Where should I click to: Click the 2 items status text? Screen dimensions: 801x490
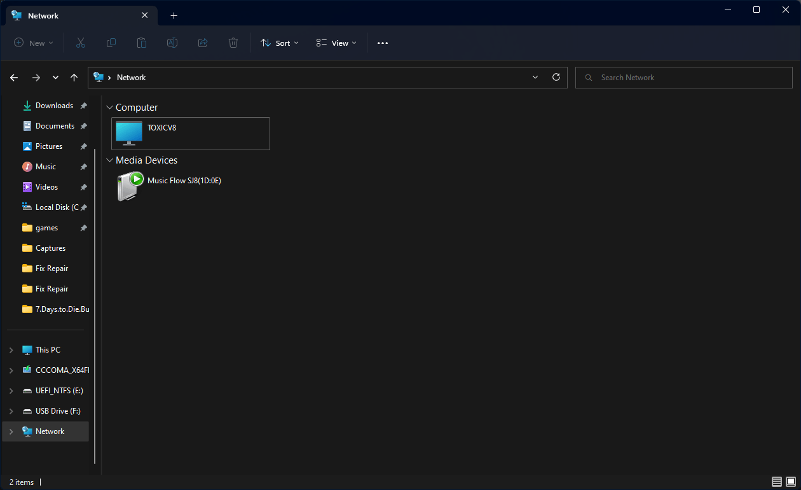(22, 482)
